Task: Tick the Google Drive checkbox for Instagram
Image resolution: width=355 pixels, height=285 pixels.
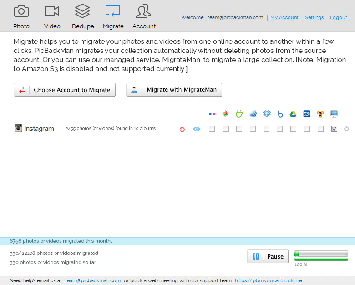Action: pos(294,129)
